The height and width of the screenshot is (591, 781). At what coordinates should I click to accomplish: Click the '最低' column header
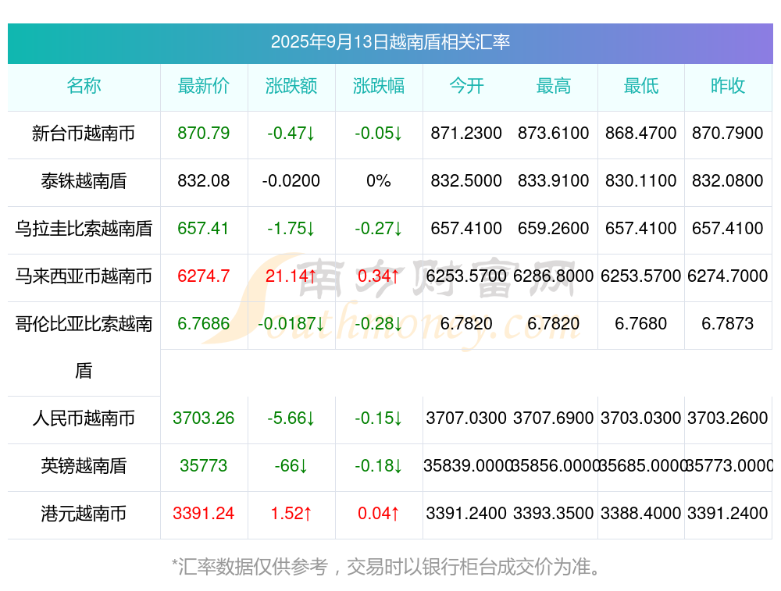pos(641,86)
